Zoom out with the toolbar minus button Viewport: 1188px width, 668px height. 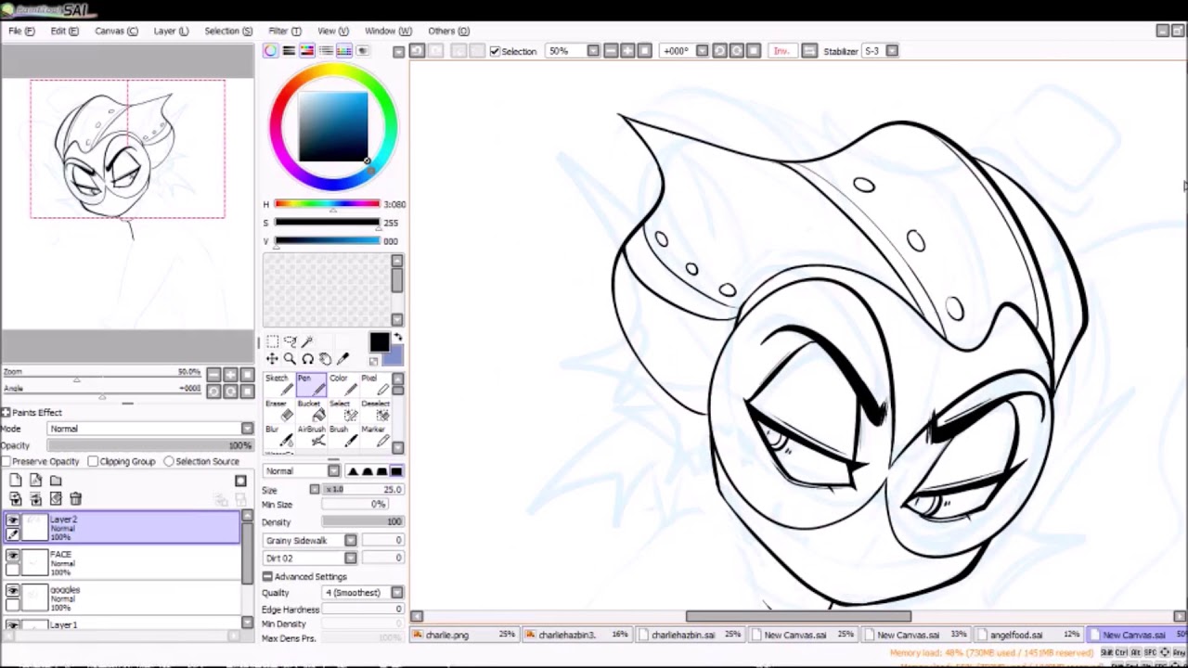coord(610,51)
